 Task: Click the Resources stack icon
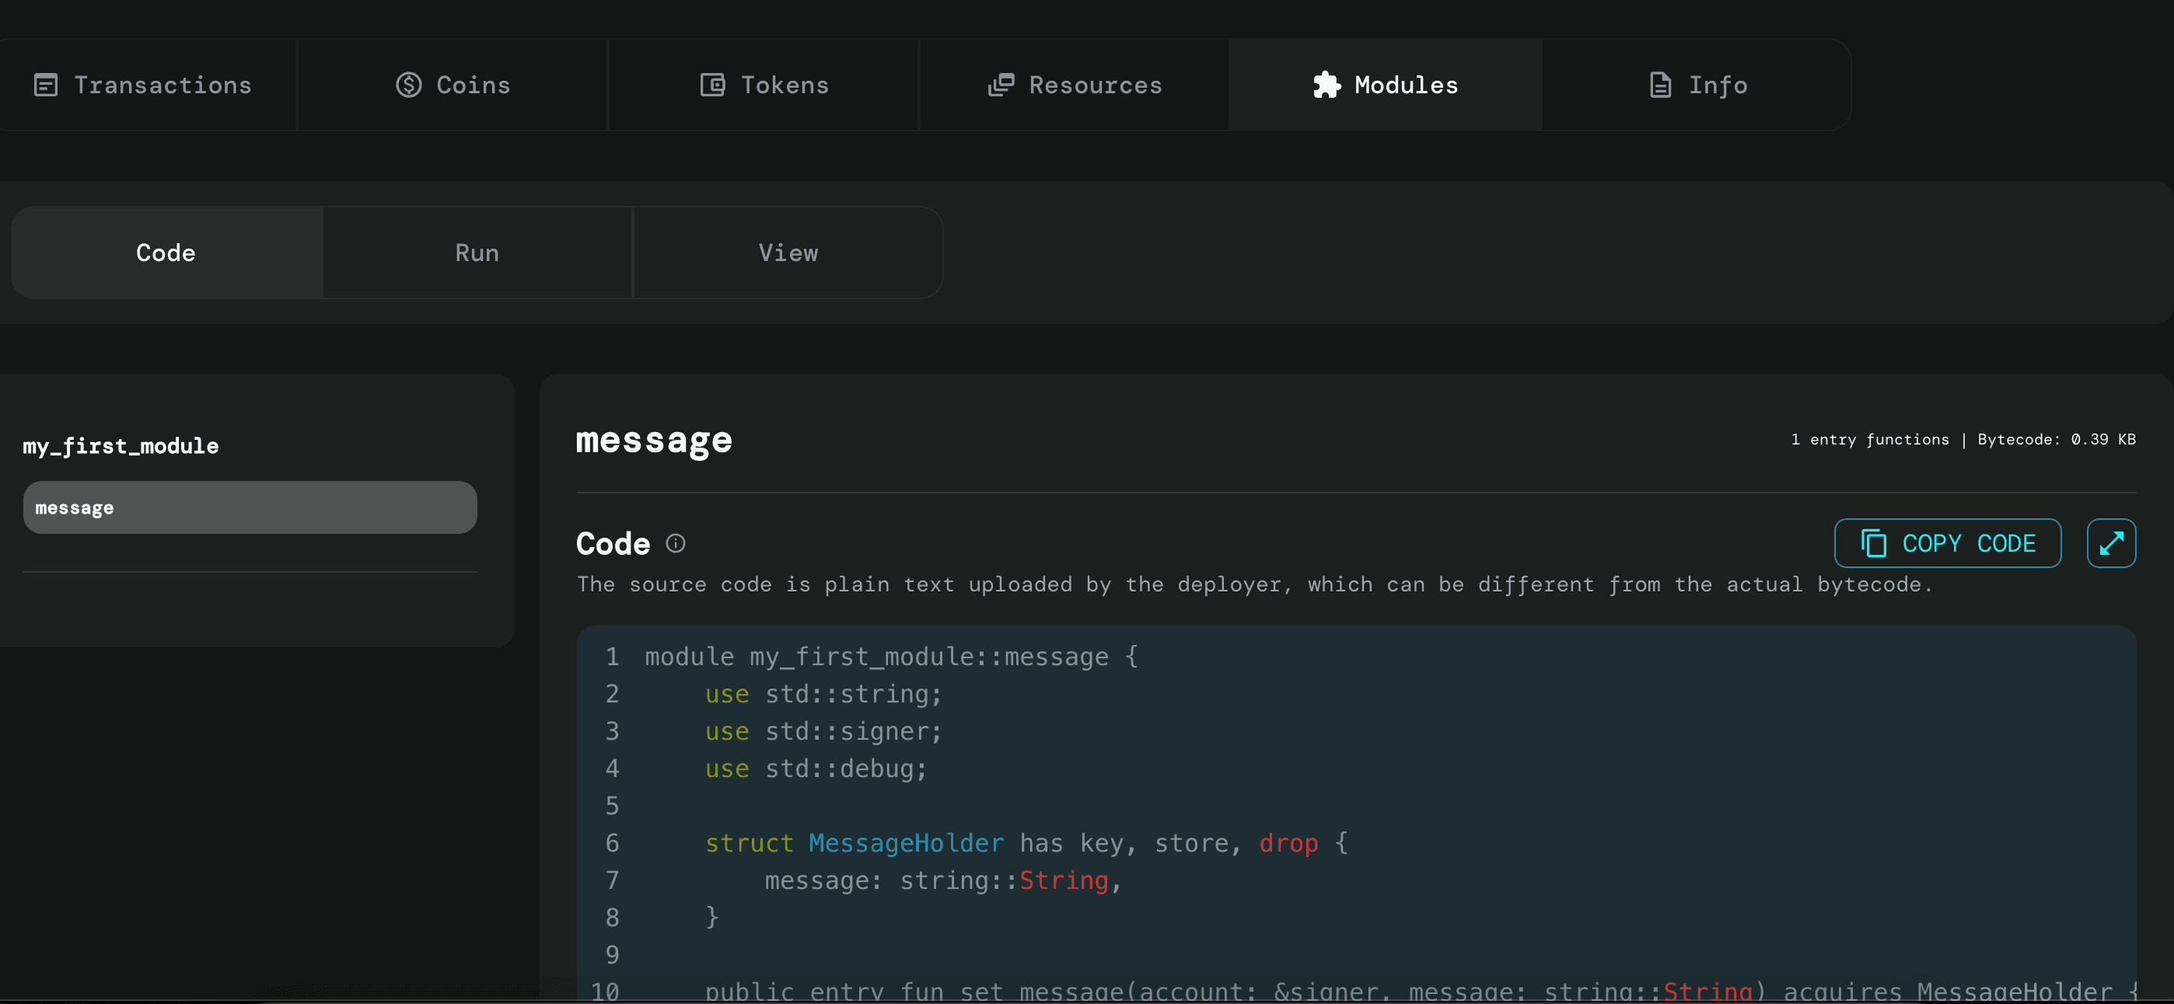(1001, 85)
